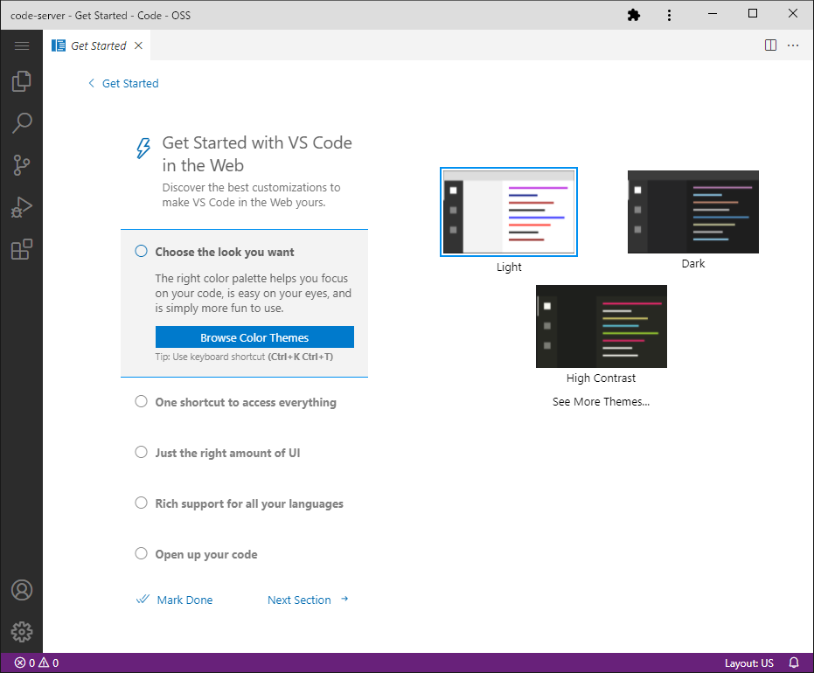The height and width of the screenshot is (673, 814).
Task: Open See More Themes
Action: (x=601, y=401)
